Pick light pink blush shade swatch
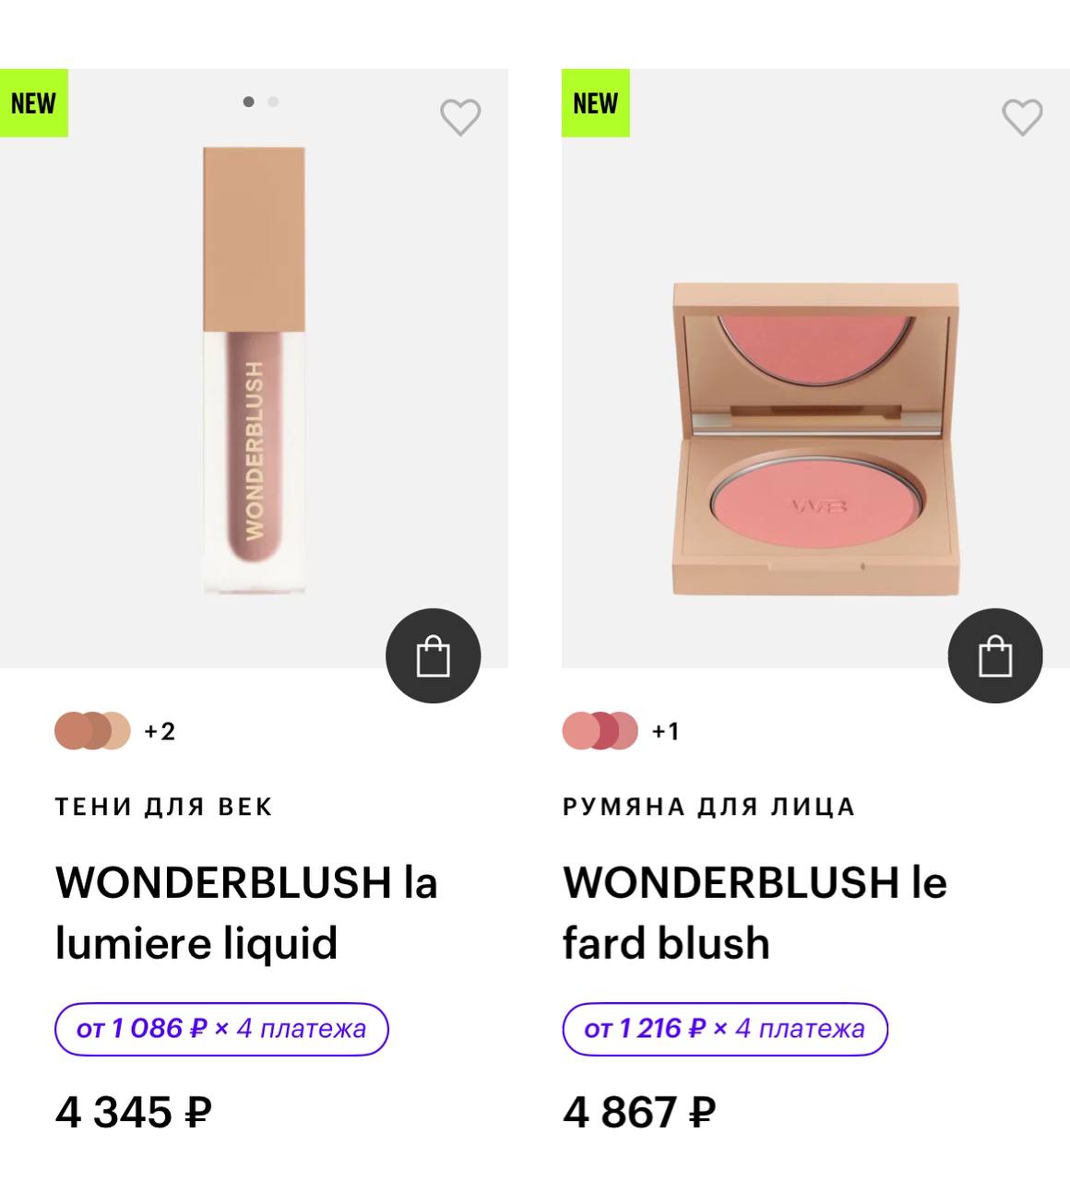 tap(578, 731)
